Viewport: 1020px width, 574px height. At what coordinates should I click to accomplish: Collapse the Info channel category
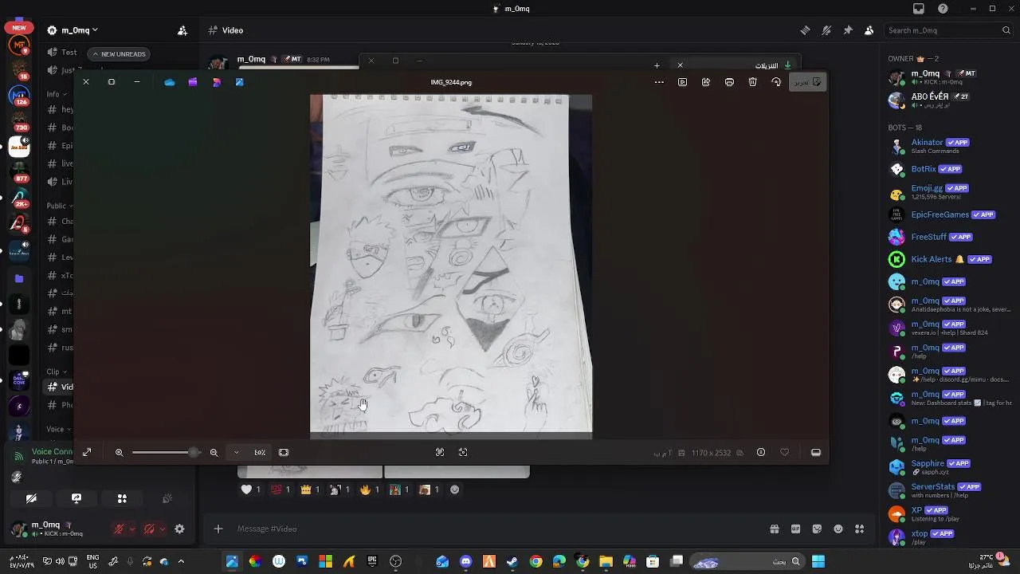tap(57, 94)
